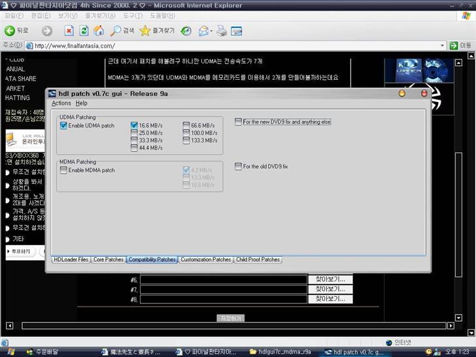Screen dimensions: 476x357
Task: Click the Edit page icon in IE toolbar
Action: pyautogui.click(x=236, y=31)
